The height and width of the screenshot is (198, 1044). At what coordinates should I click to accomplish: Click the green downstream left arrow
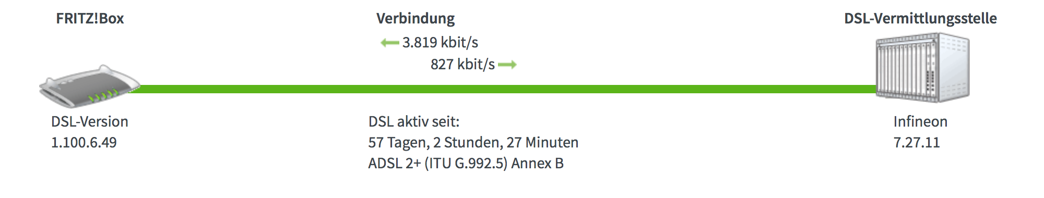pos(390,43)
